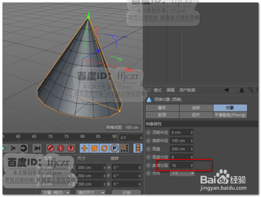
Task: Select the 对象 tab
Action: (x=230, y=108)
